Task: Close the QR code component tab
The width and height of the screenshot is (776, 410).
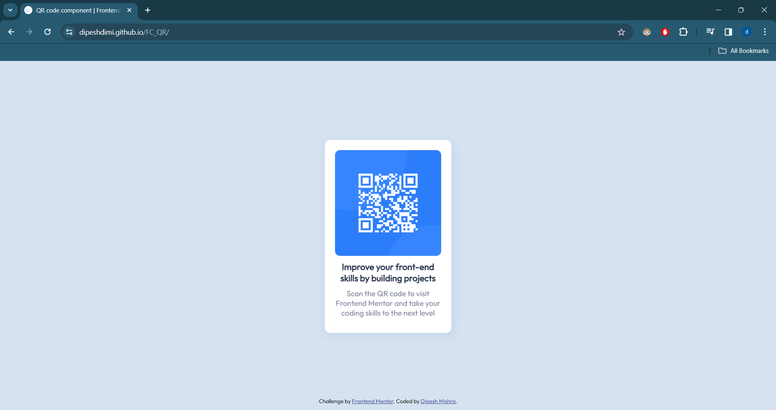Action: tap(129, 10)
